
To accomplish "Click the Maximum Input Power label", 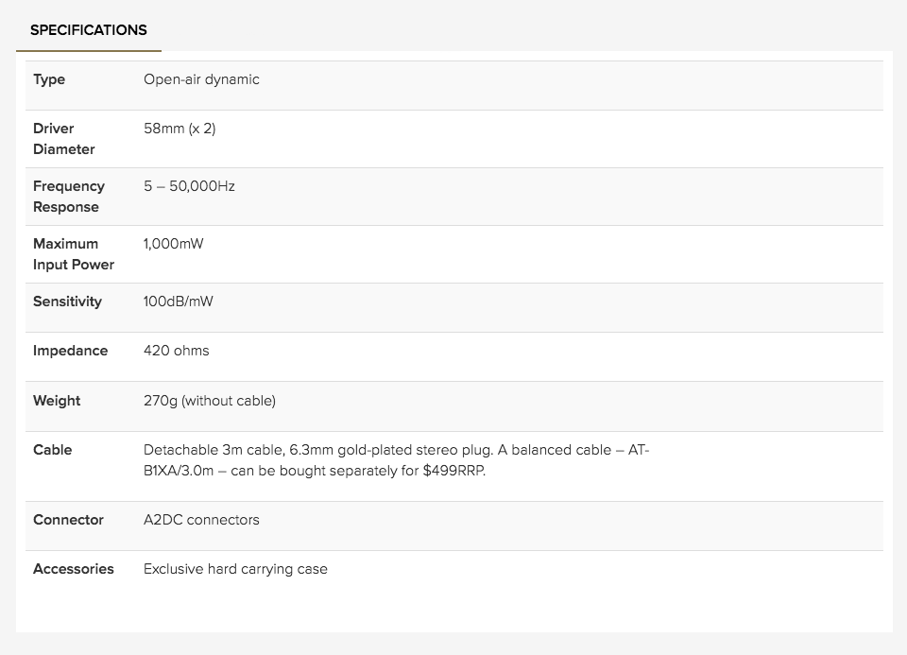I will [73, 254].
